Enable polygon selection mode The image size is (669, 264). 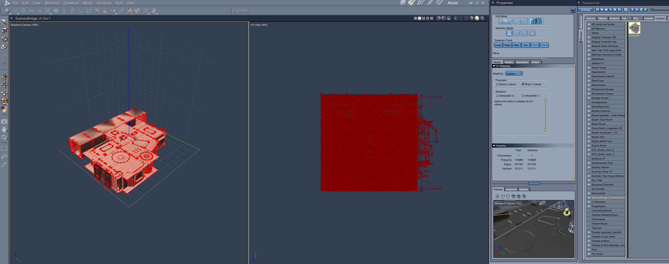[532, 33]
